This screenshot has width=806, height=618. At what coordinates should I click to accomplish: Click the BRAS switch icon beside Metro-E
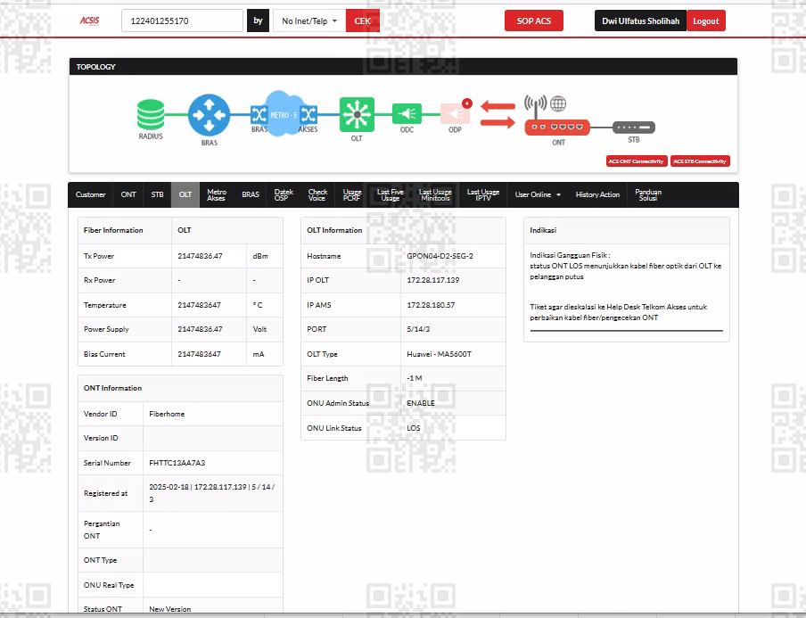point(259,114)
